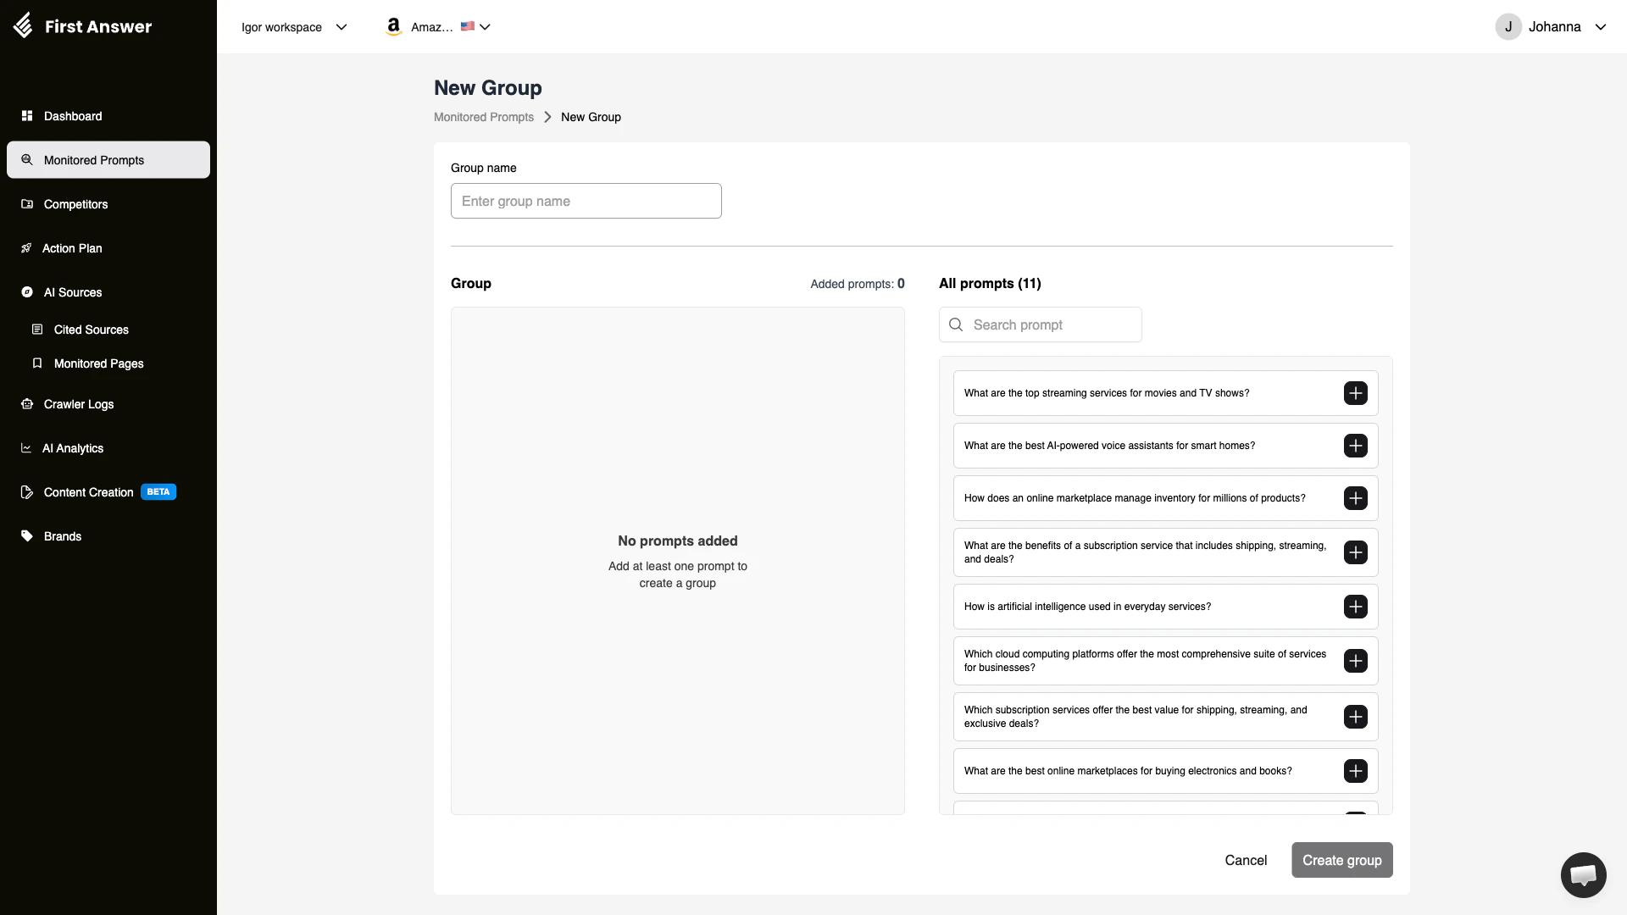Click the Create group button
Screen dimensions: 1627x915
tap(1341, 860)
